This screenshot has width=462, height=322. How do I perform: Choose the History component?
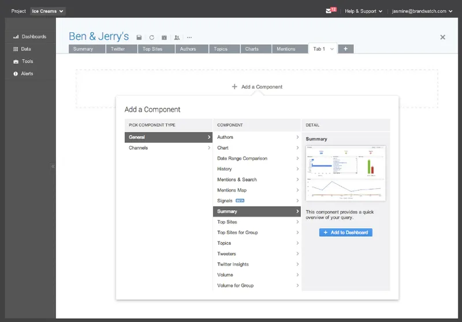[x=256, y=169]
